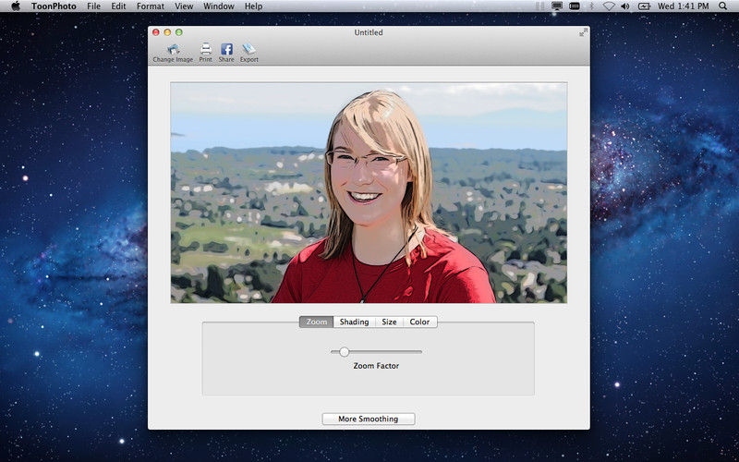
Task: Switch to the Size tab
Action: [x=389, y=322]
